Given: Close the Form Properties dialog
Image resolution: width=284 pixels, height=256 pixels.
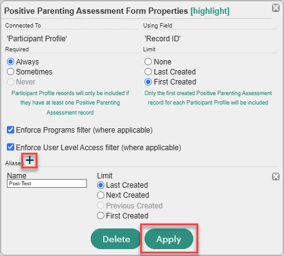Looking at the screenshot, I should pyautogui.click(x=276, y=8).
